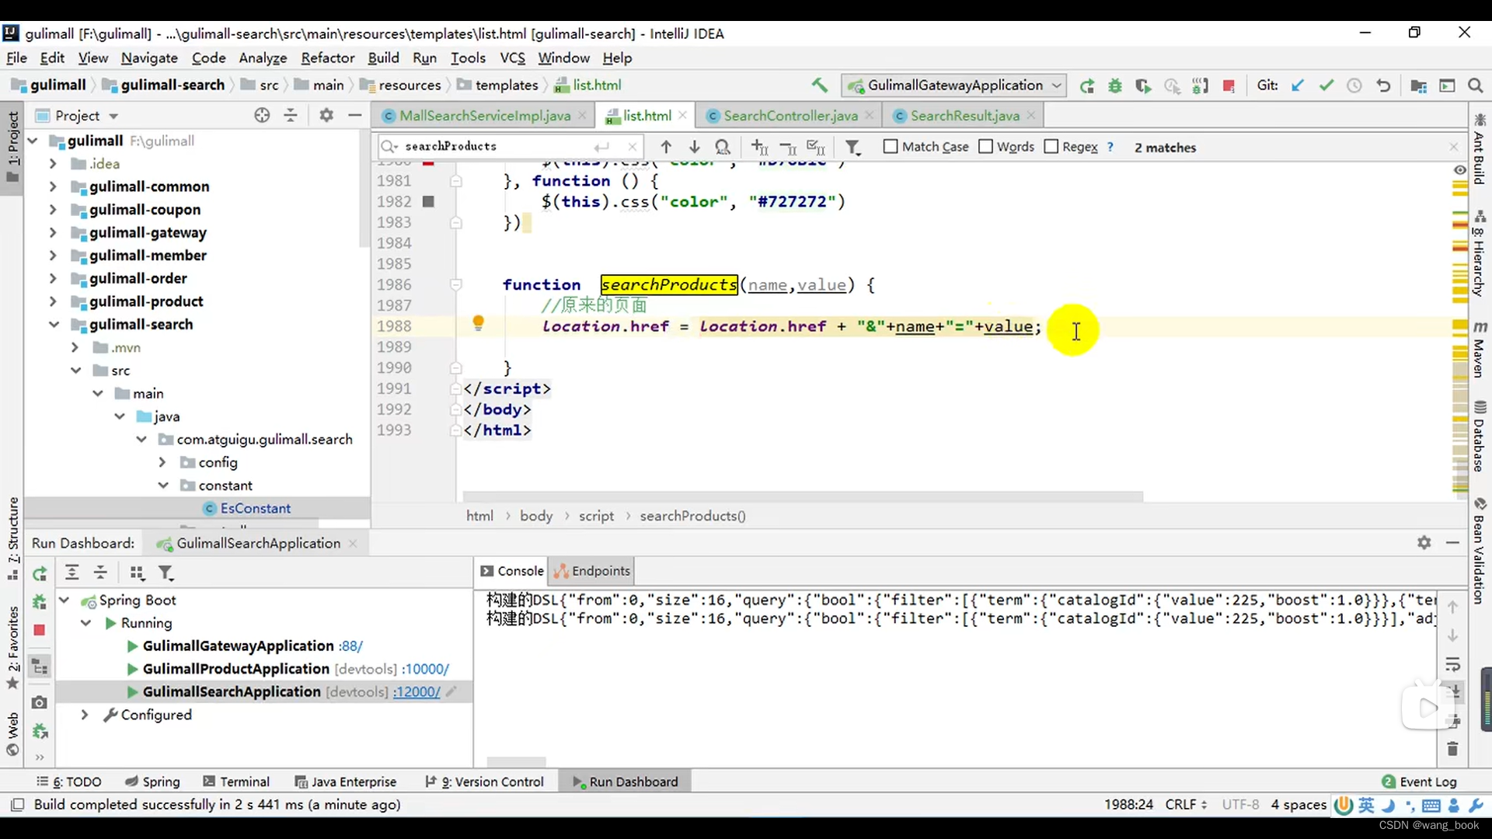The height and width of the screenshot is (839, 1492).
Task: Open the Endpoints tab
Action: (x=592, y=571)
